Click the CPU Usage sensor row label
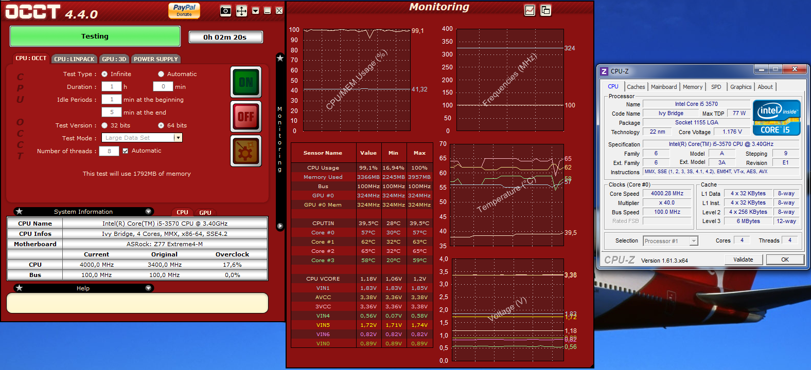Image resolution: width=811 pixels, height=370 pixels. point(323,168)
